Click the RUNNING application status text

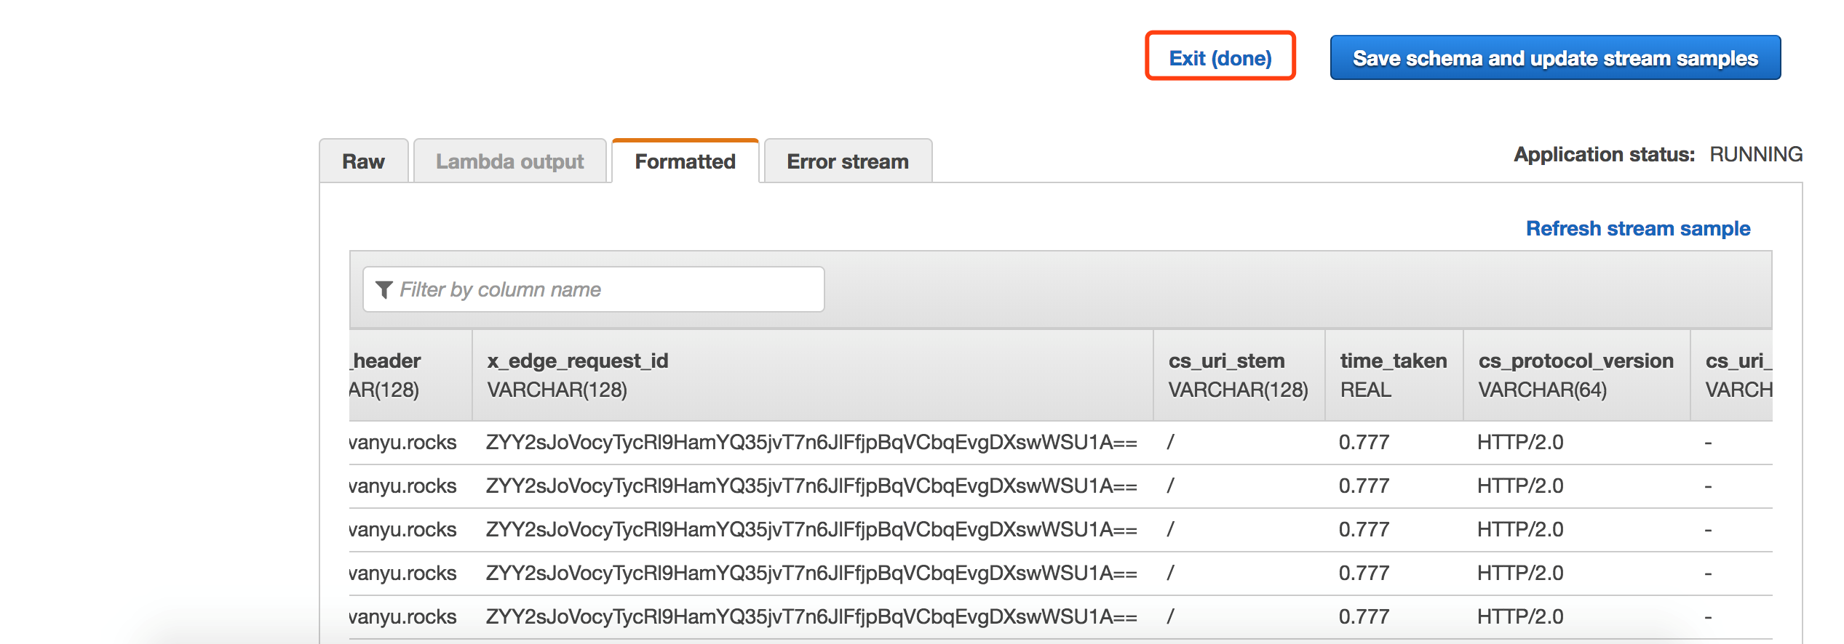(1755, 154)
